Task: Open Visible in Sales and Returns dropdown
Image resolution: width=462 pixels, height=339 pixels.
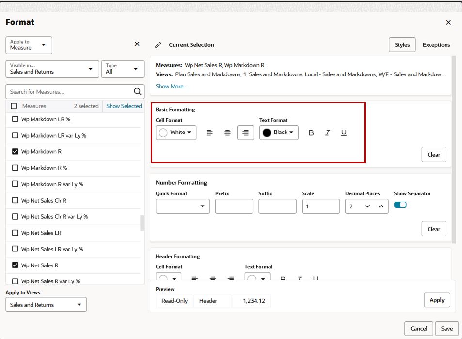Action: pos(52,69)
